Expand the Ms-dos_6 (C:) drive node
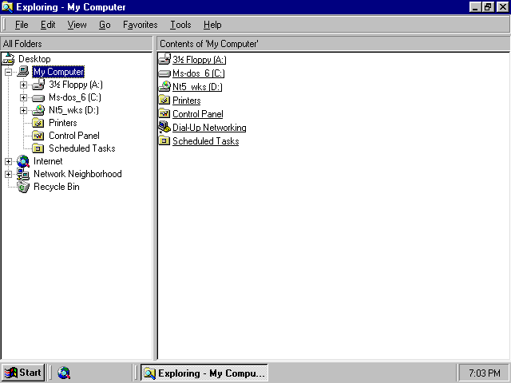The width and height of the screenshot is (511, 383). [x=24, y=97]
